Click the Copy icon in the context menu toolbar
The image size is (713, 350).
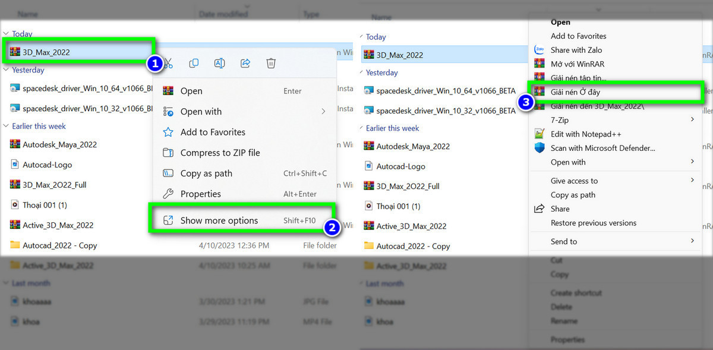pyautogui.click(x=194, y=63)
